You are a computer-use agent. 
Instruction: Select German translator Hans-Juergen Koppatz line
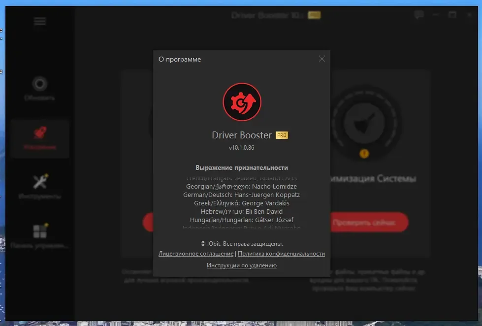241,195
